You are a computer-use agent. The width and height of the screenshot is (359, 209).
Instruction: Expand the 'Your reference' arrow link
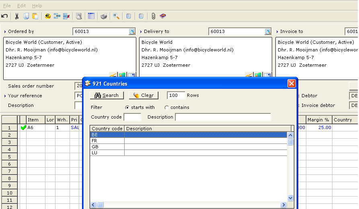tap(5, 96)
